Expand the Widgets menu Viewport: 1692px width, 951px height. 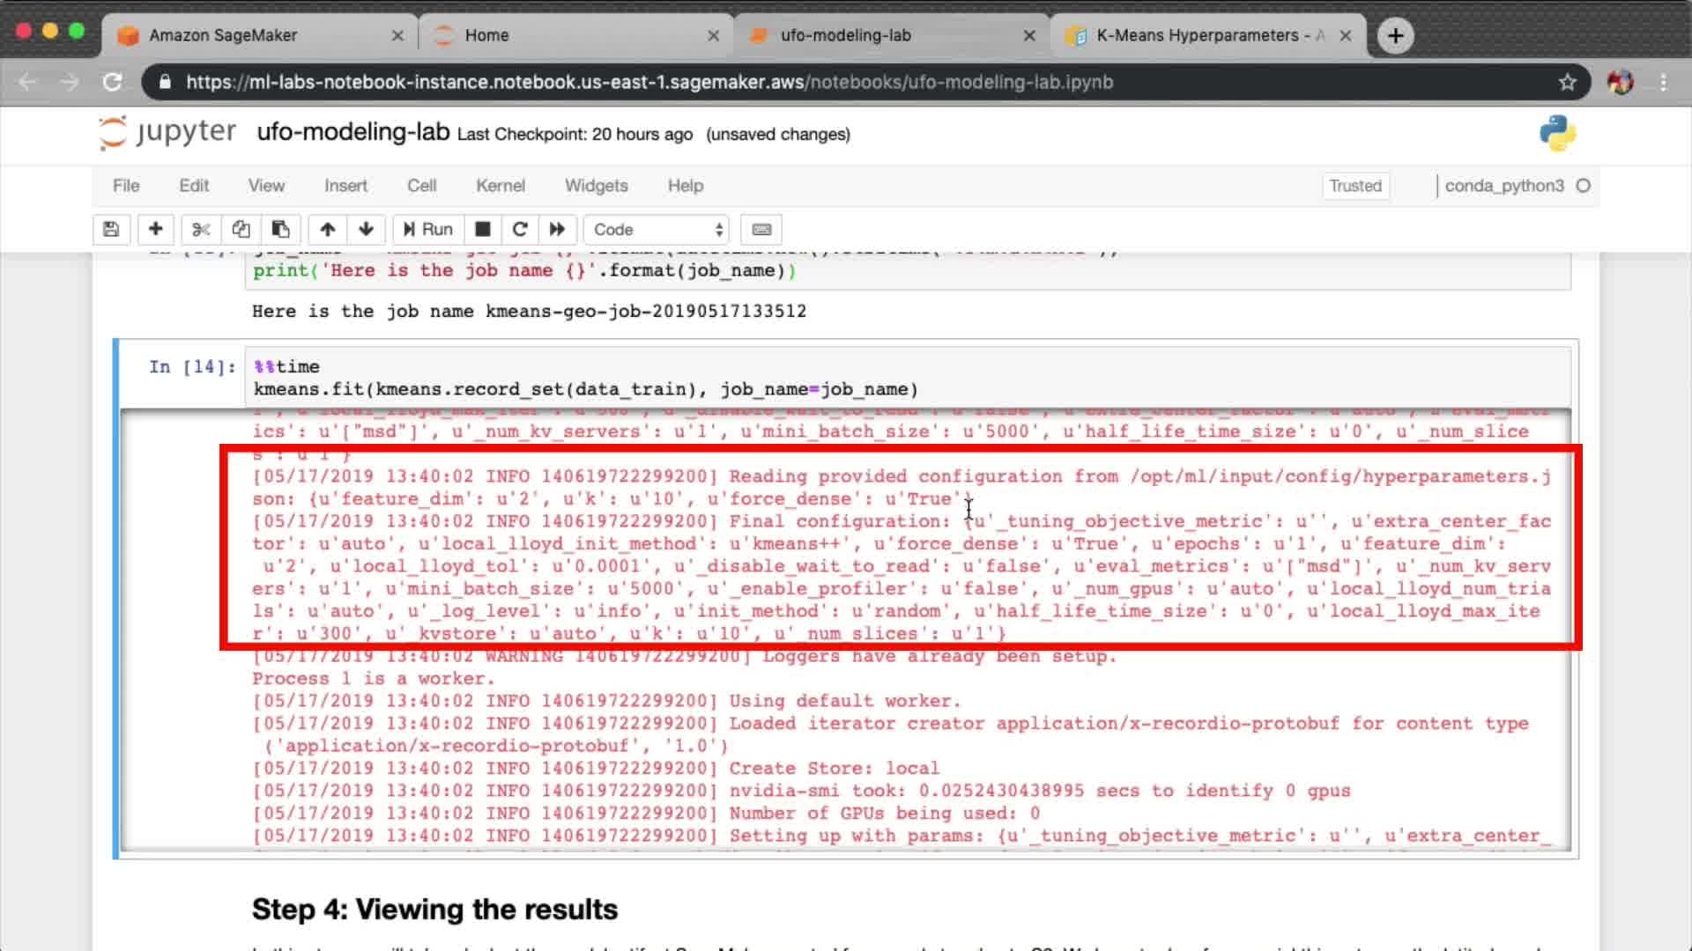click(x=596, y=186)
